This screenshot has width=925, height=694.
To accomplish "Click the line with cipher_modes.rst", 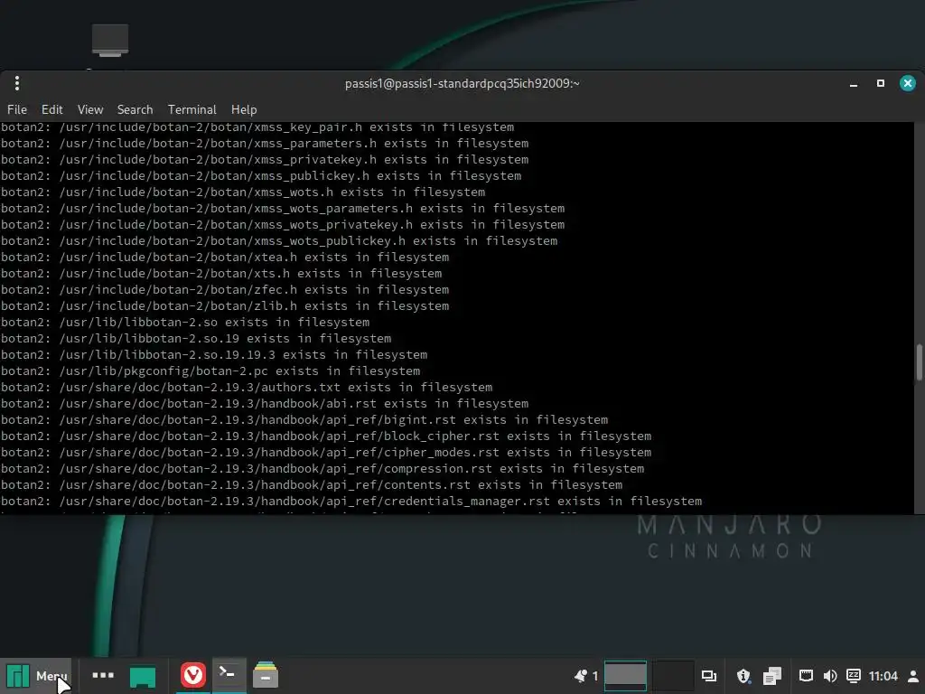I will click(326, 452).
